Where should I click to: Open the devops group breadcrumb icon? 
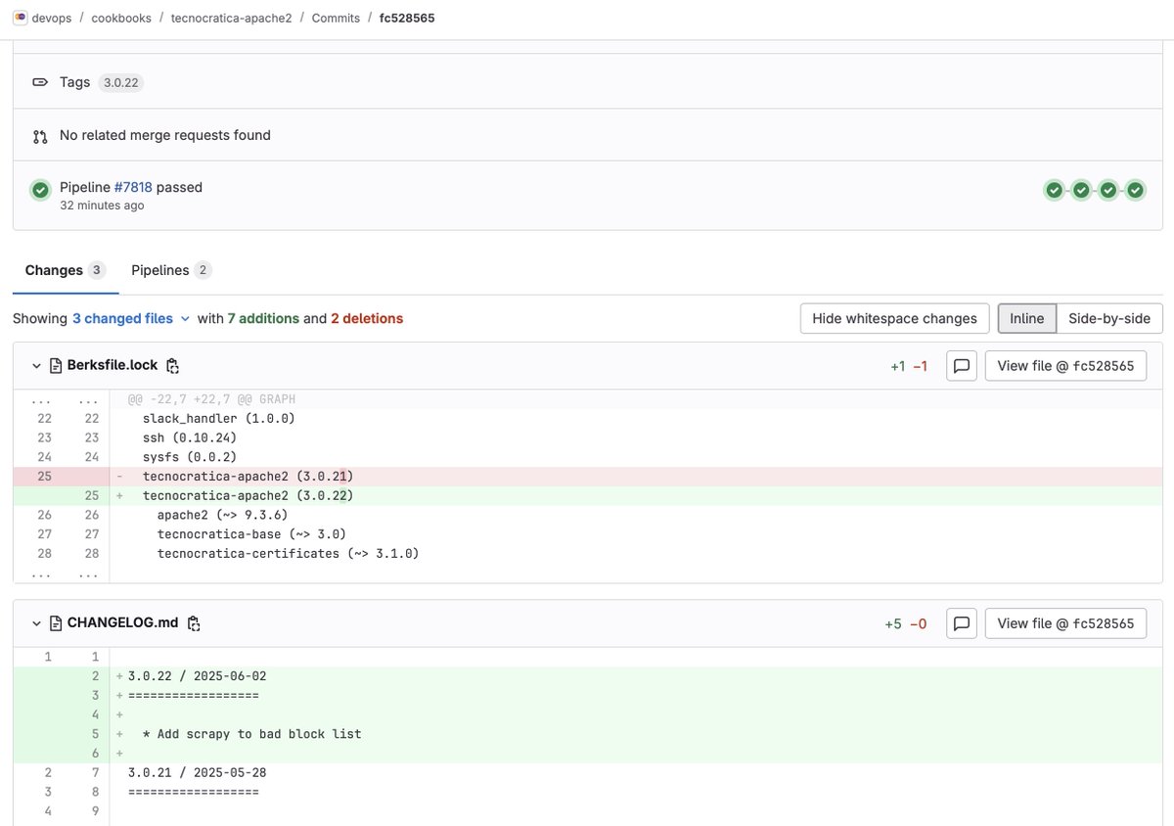(x=20, y=18)
